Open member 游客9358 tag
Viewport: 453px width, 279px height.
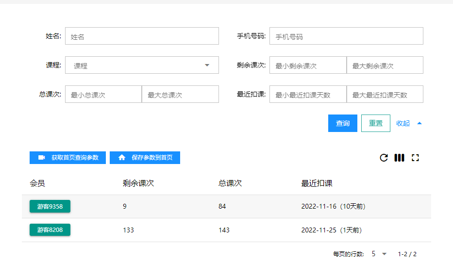point(50,206)
